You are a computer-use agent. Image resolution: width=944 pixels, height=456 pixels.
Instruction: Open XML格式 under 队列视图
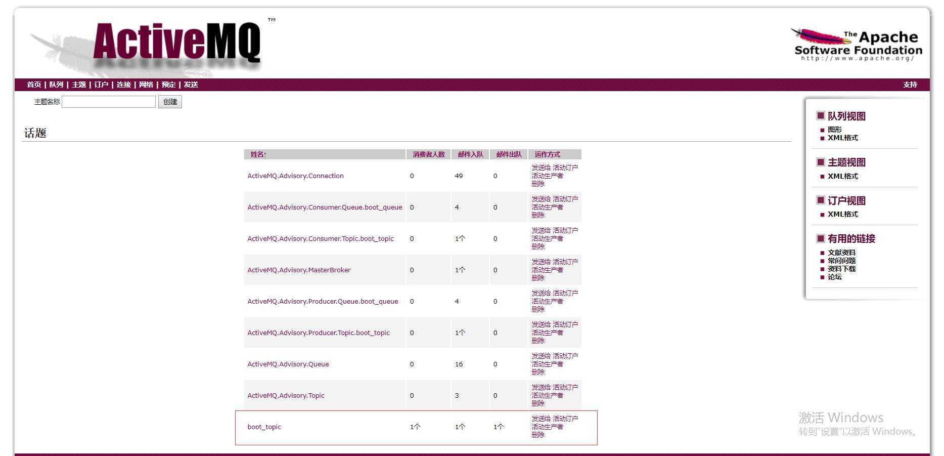[x=843, y=138]
